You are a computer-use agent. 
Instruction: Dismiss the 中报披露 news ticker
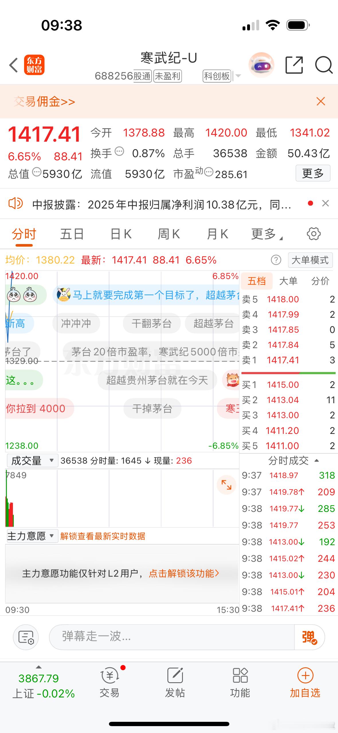[x=325, y=203]
